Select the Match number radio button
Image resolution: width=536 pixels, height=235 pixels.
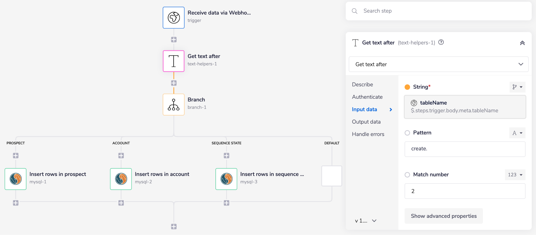coord(407,175)
